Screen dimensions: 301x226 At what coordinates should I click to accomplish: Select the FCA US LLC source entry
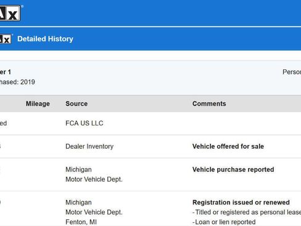[85, 123]
